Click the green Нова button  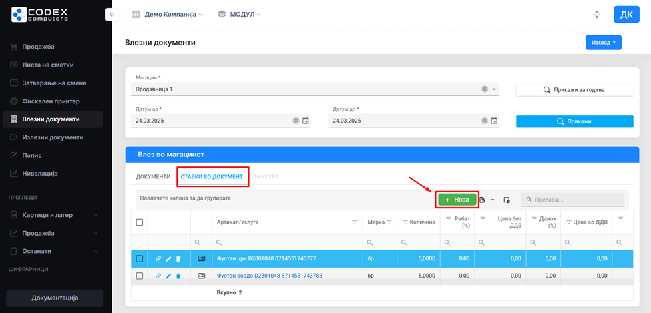click(457, 200)
